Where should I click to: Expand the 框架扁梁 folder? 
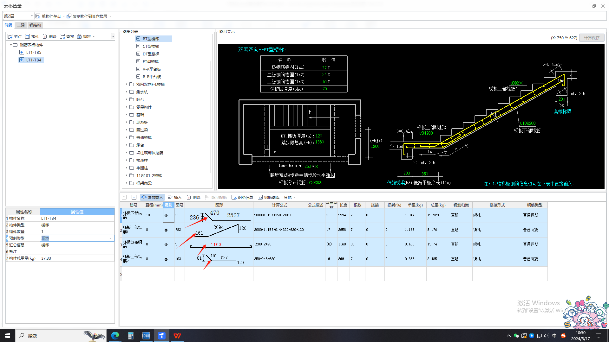tap(127, 183)
